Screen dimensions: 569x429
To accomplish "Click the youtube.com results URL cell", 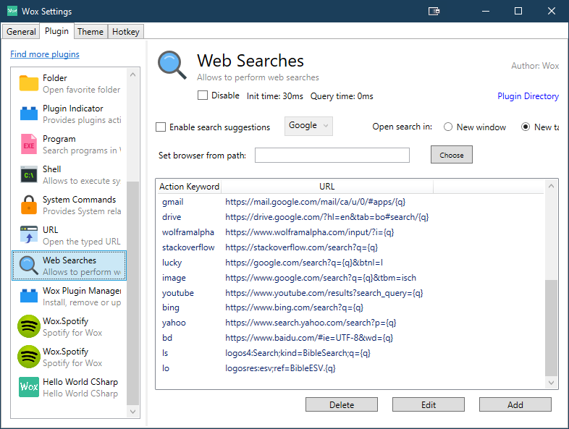I will click(324, 293).
